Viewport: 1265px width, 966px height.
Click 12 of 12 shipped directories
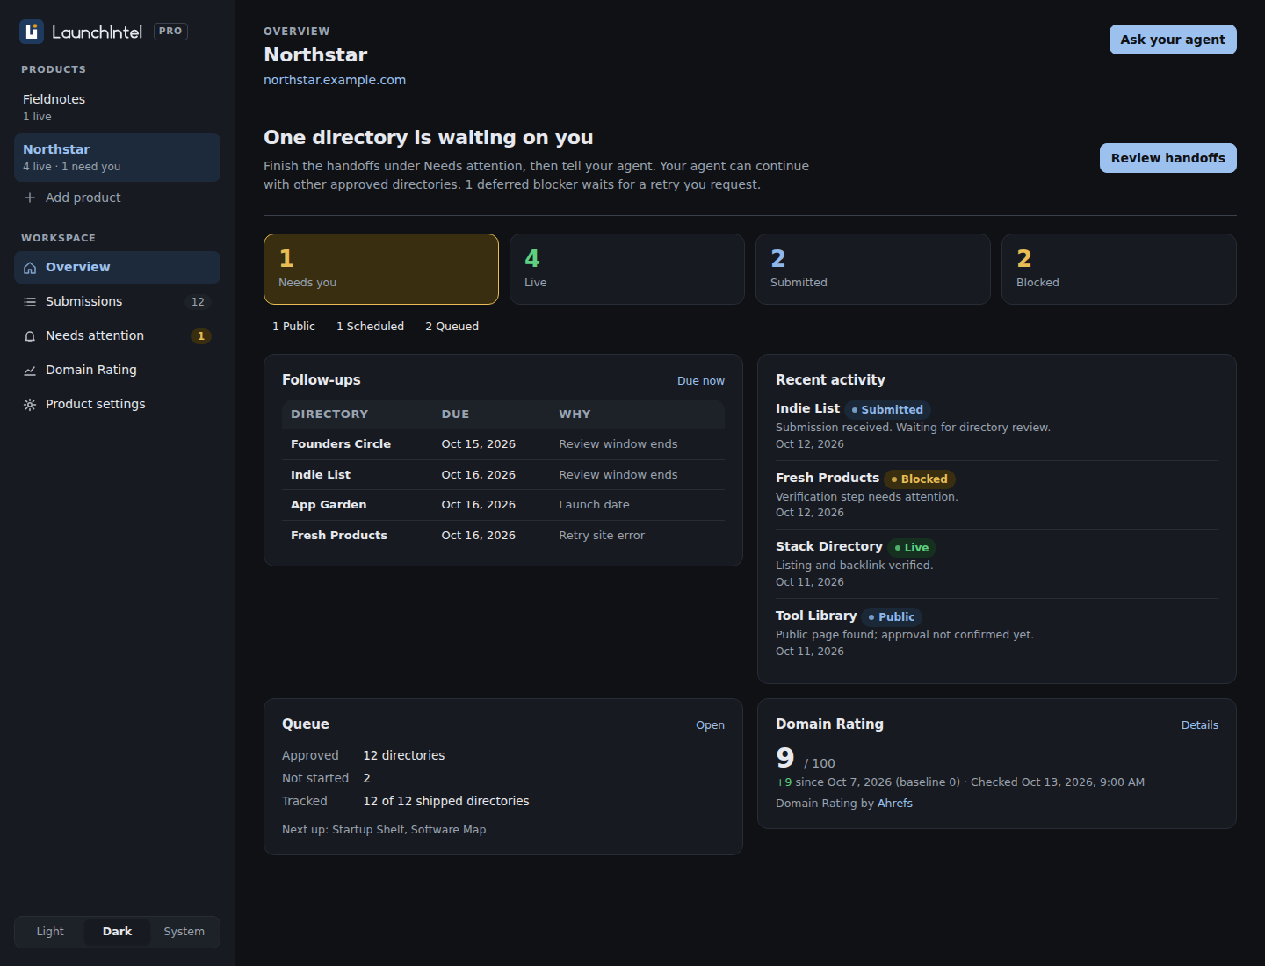click(446, 801)
